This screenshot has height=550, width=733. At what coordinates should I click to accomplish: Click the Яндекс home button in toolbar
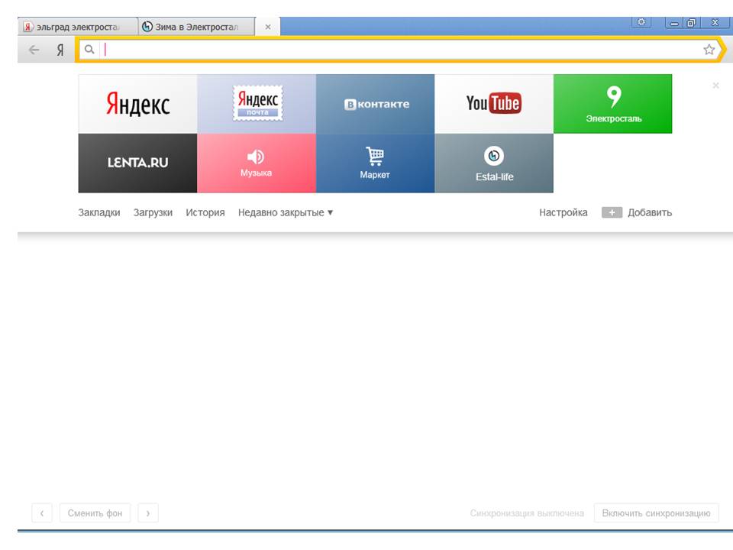(x=60, y=50)
